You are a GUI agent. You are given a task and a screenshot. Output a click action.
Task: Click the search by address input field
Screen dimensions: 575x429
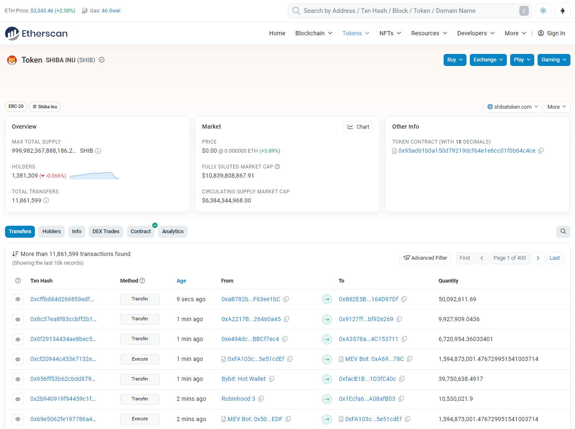[x=410, y=11]
